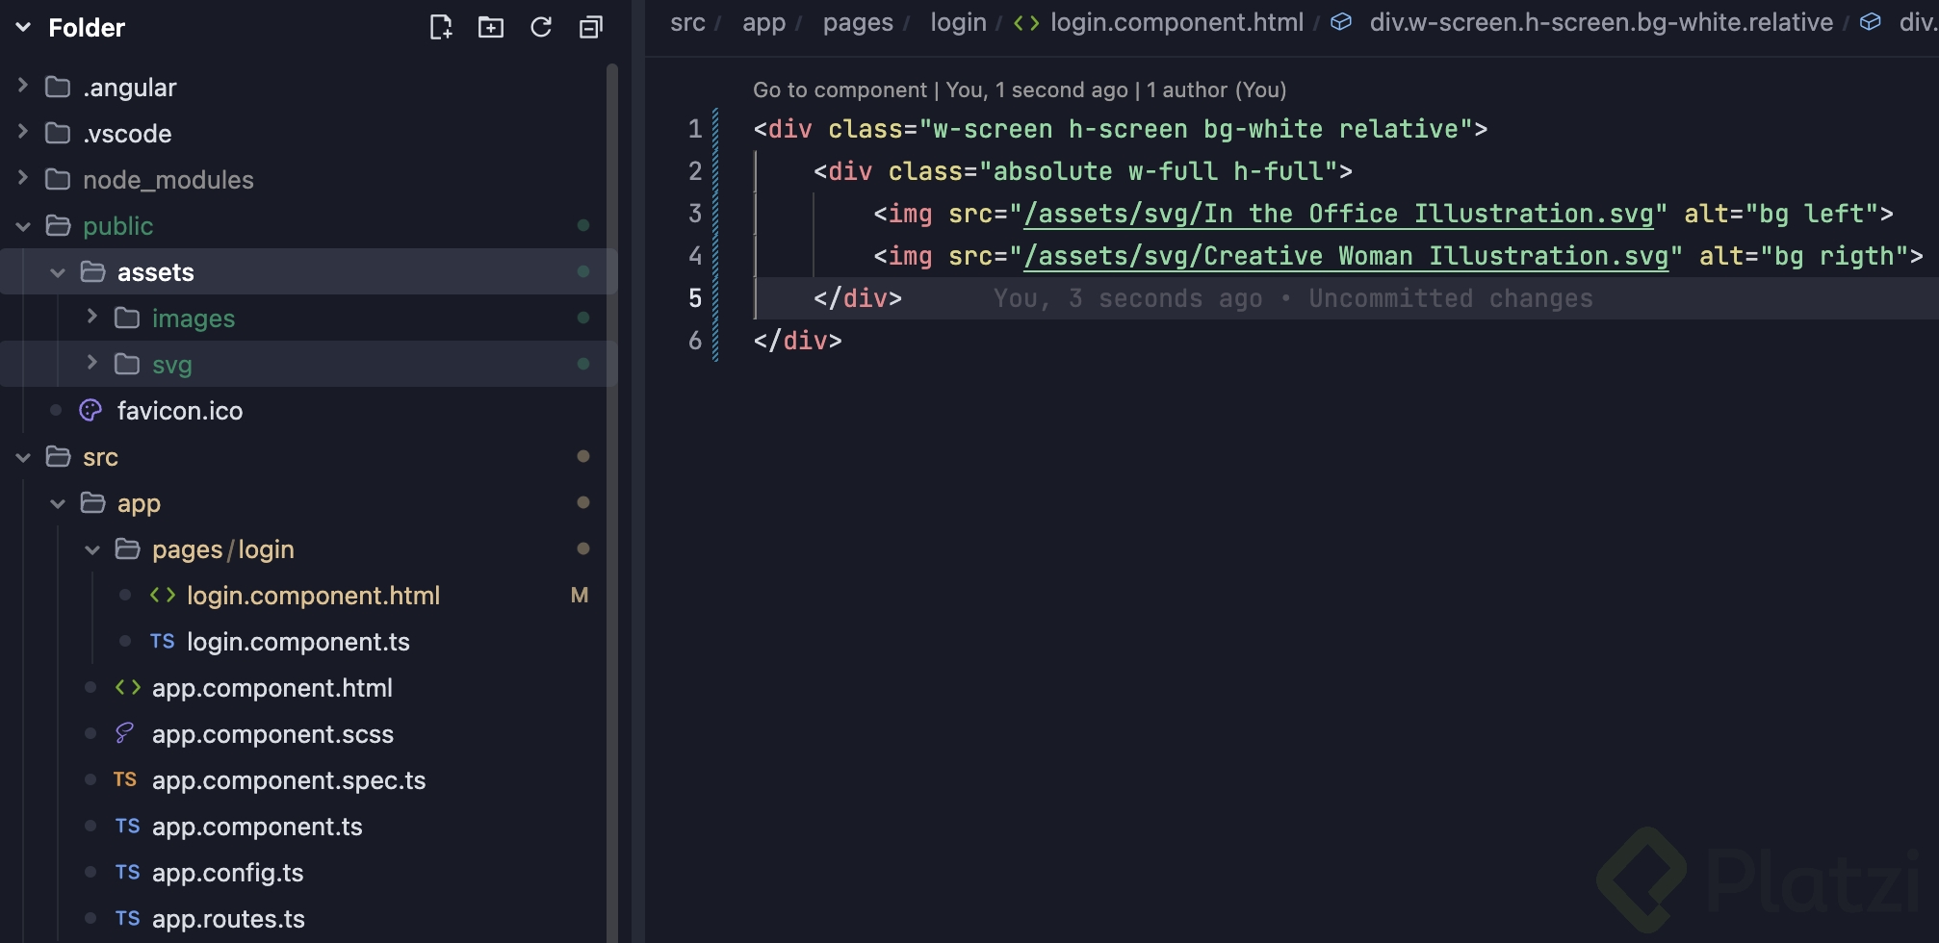Viewport: 1939px width, 943px height.
Task: Open app.routes.ts file
Action: point(228,919)
